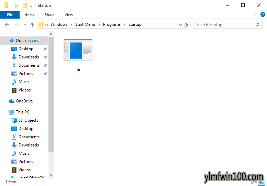The image size is (267, 186).
Task: Refresh the Startup folder view
Action: (x=186, y=25)
